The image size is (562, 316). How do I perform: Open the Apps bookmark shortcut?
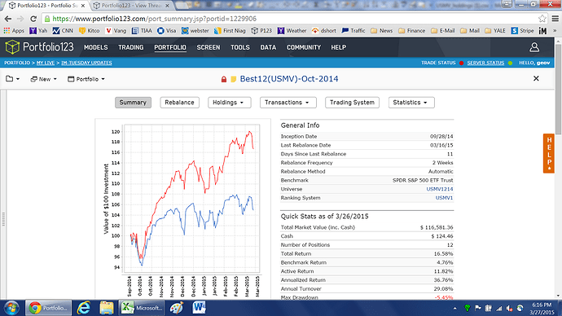pyautogui.click(x=14, y=31)
